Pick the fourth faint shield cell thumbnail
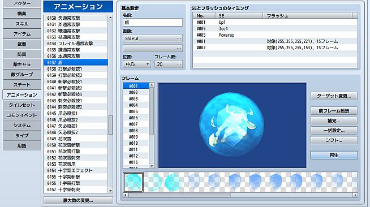Viewport: 370px width, 207px height. pos(195,182)
